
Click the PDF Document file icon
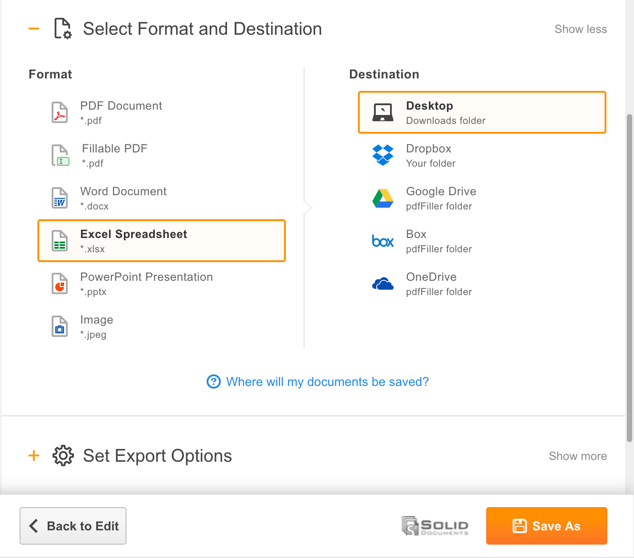[x=60, y=112]
